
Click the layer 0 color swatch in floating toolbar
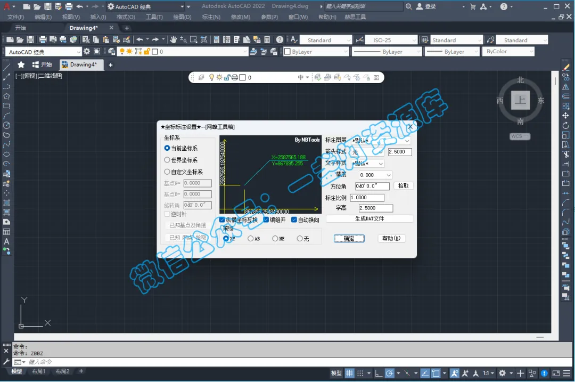pyautogui.click(x=242, y=77)
